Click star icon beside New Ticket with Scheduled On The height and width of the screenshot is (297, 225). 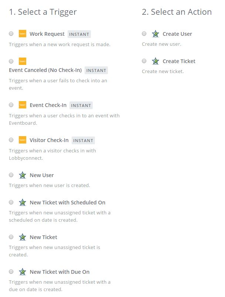click(23, 203)
